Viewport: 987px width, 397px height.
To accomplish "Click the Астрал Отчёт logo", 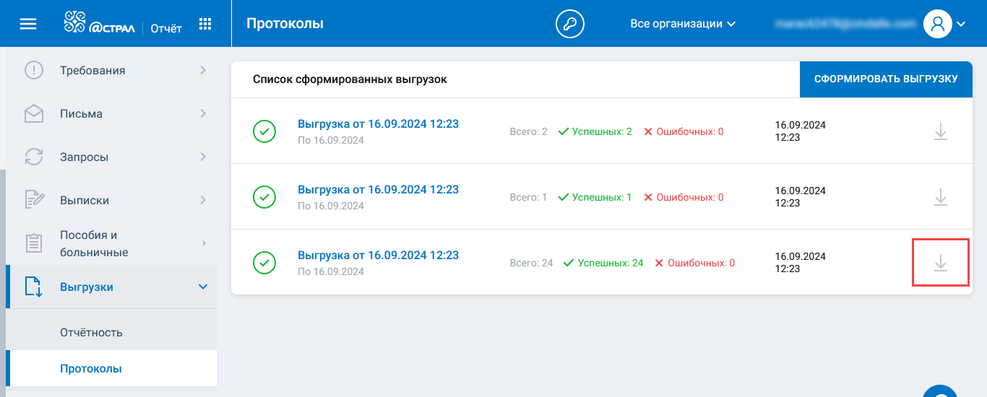I will (123, 24).
